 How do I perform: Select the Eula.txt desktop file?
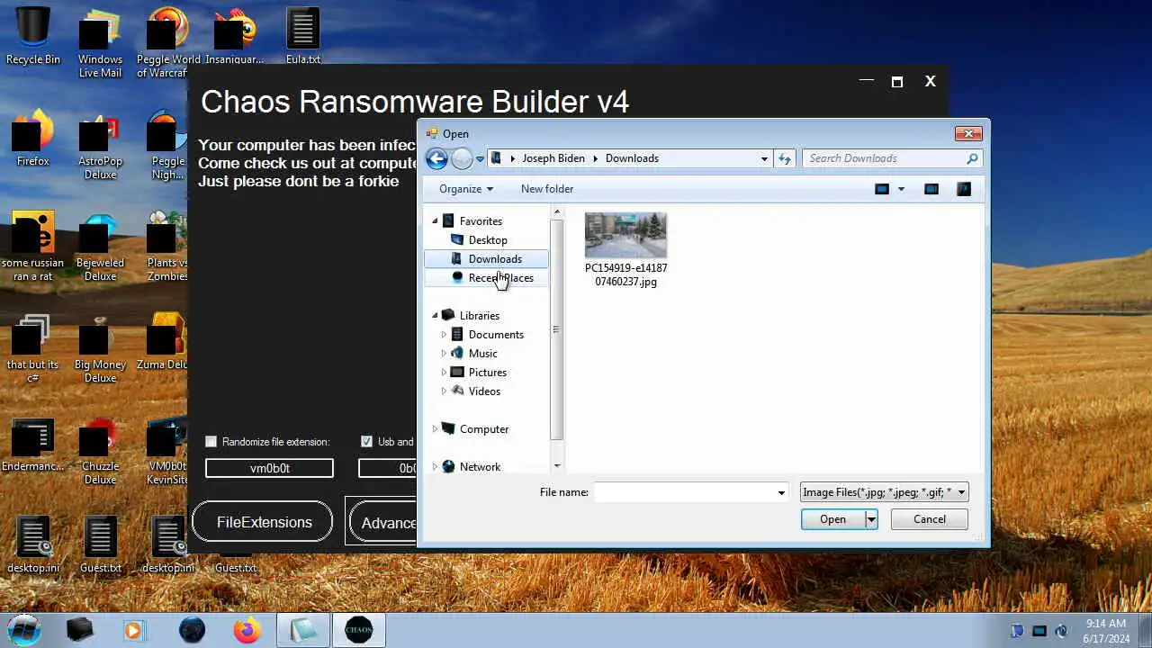click(302, 37)
